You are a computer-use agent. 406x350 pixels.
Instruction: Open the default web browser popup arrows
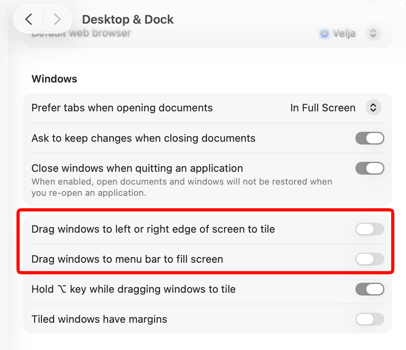pos(373,33)
